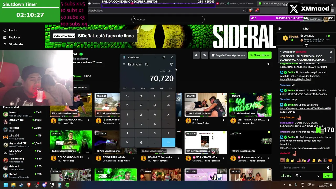336x189 pixels.
Task: Click the share icon below Suscribirse
Action: pyautogui.click(x=268, y=64)
